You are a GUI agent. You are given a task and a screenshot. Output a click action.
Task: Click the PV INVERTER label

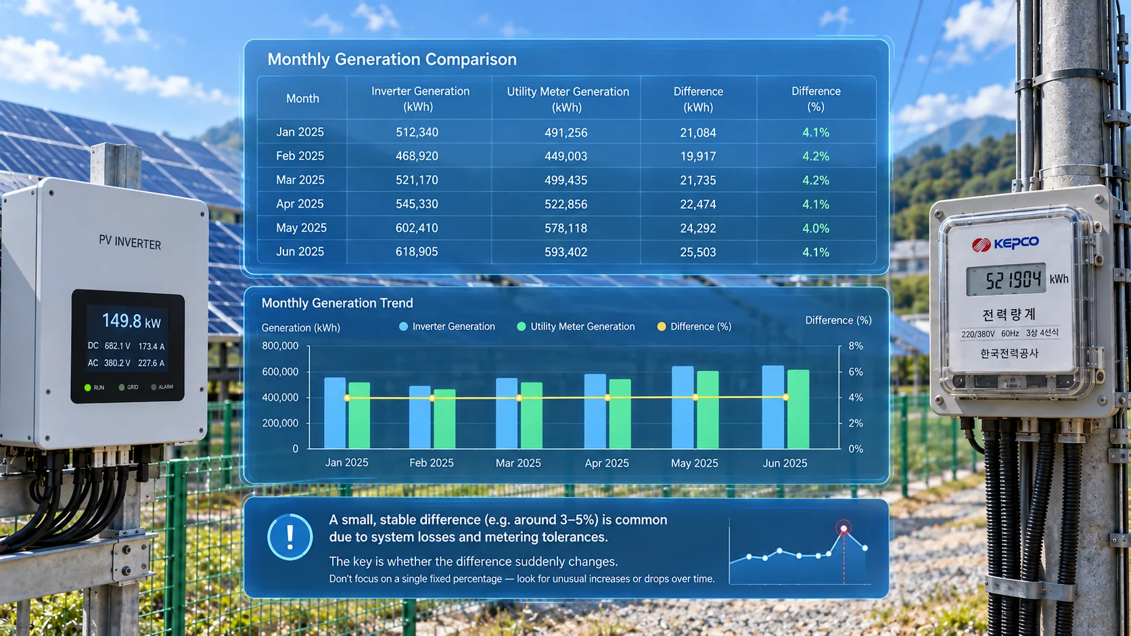pyautogui.click(x=130, y=242)
